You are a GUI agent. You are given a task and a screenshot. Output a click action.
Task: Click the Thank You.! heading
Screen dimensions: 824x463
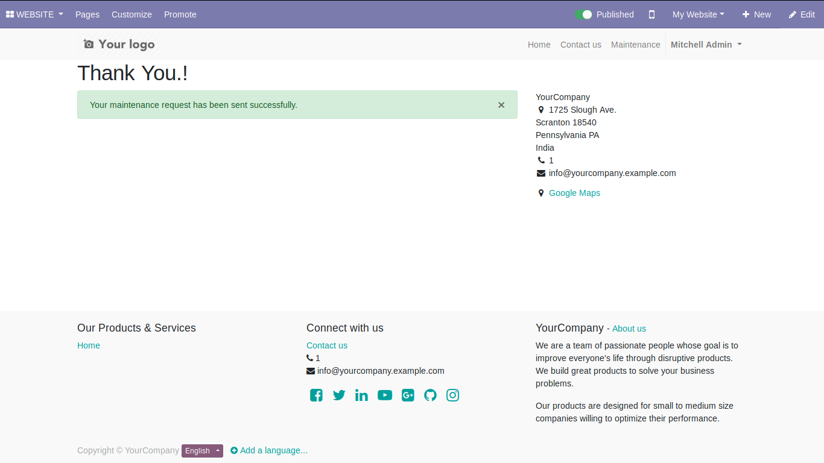click(133, 73)
